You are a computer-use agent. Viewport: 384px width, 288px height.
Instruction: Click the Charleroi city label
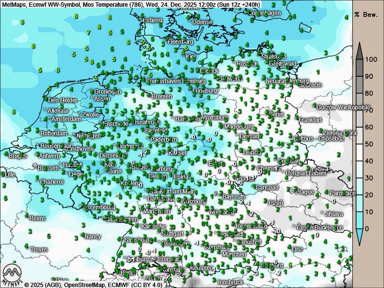(52, 182)
